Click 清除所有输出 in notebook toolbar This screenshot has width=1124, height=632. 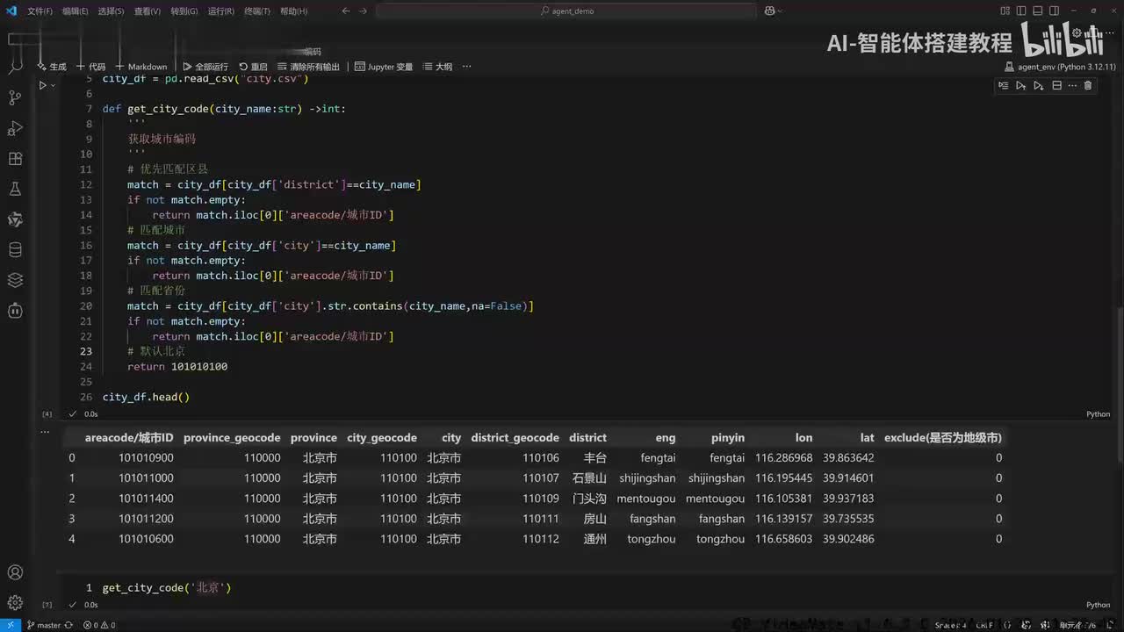(308, 67)
